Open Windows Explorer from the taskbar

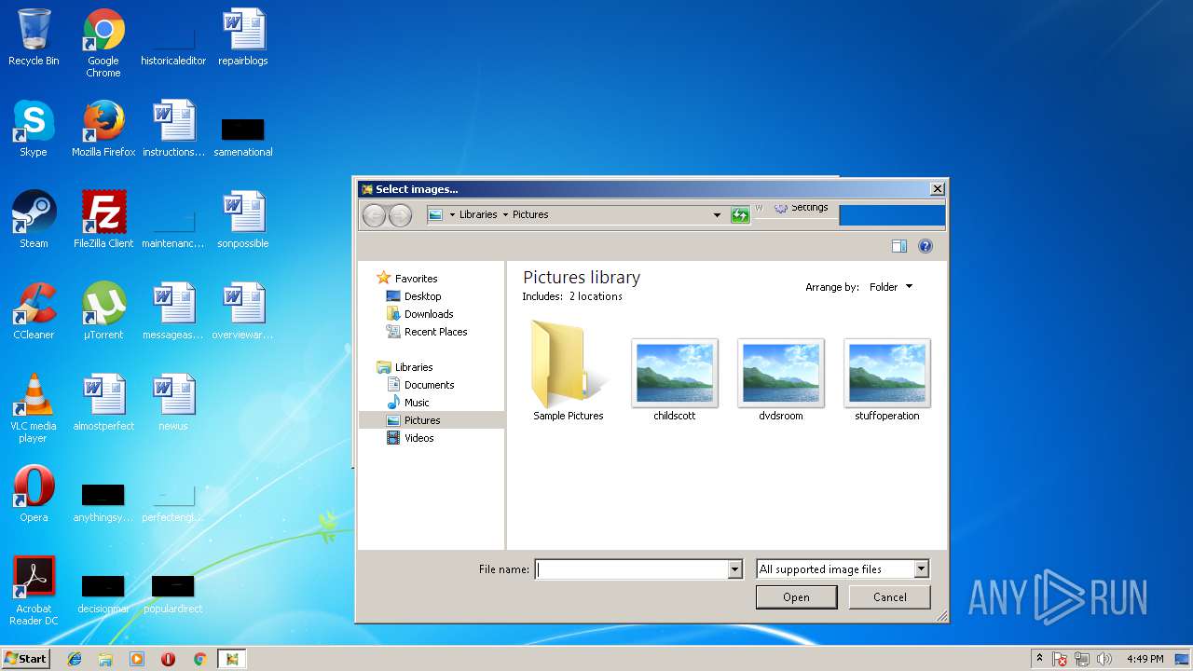105,659
